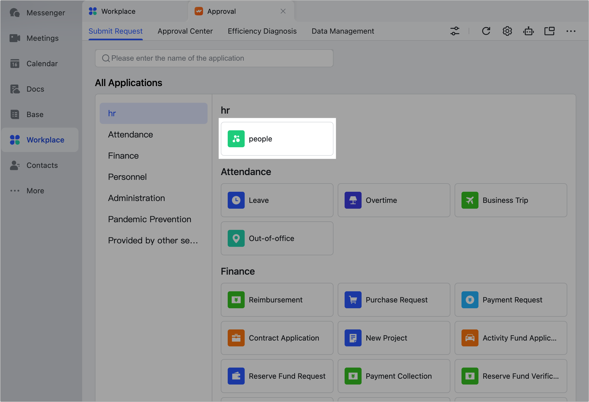Click the application name search field

tap(214, 58)
